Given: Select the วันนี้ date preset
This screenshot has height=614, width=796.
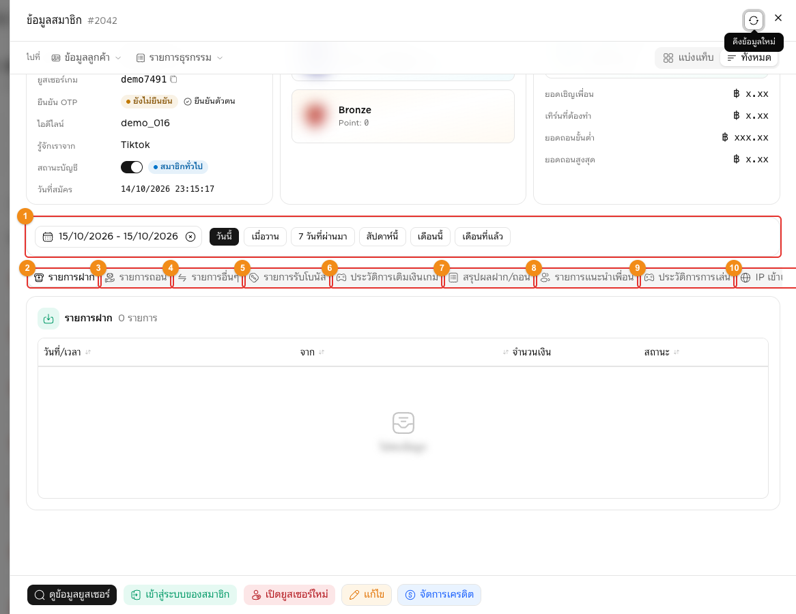Looking at the screenshot, I should click(225, 237).
